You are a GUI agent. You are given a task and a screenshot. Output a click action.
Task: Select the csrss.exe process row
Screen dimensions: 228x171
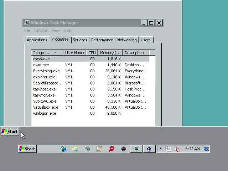(91, 59)
